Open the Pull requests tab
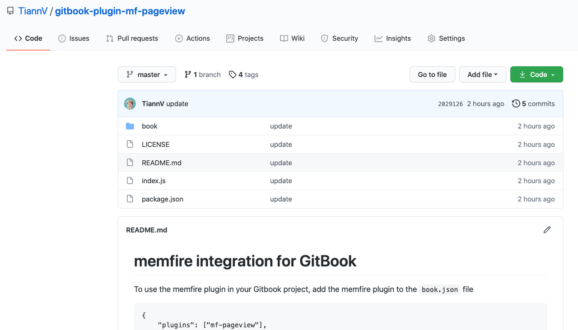Screen dimensions: 578x330 132,38
